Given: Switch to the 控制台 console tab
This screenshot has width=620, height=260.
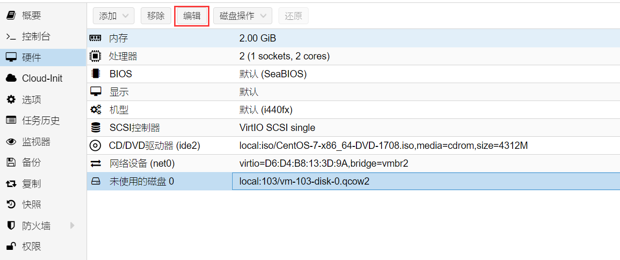Looking at the screenshot, I should 36,37.
